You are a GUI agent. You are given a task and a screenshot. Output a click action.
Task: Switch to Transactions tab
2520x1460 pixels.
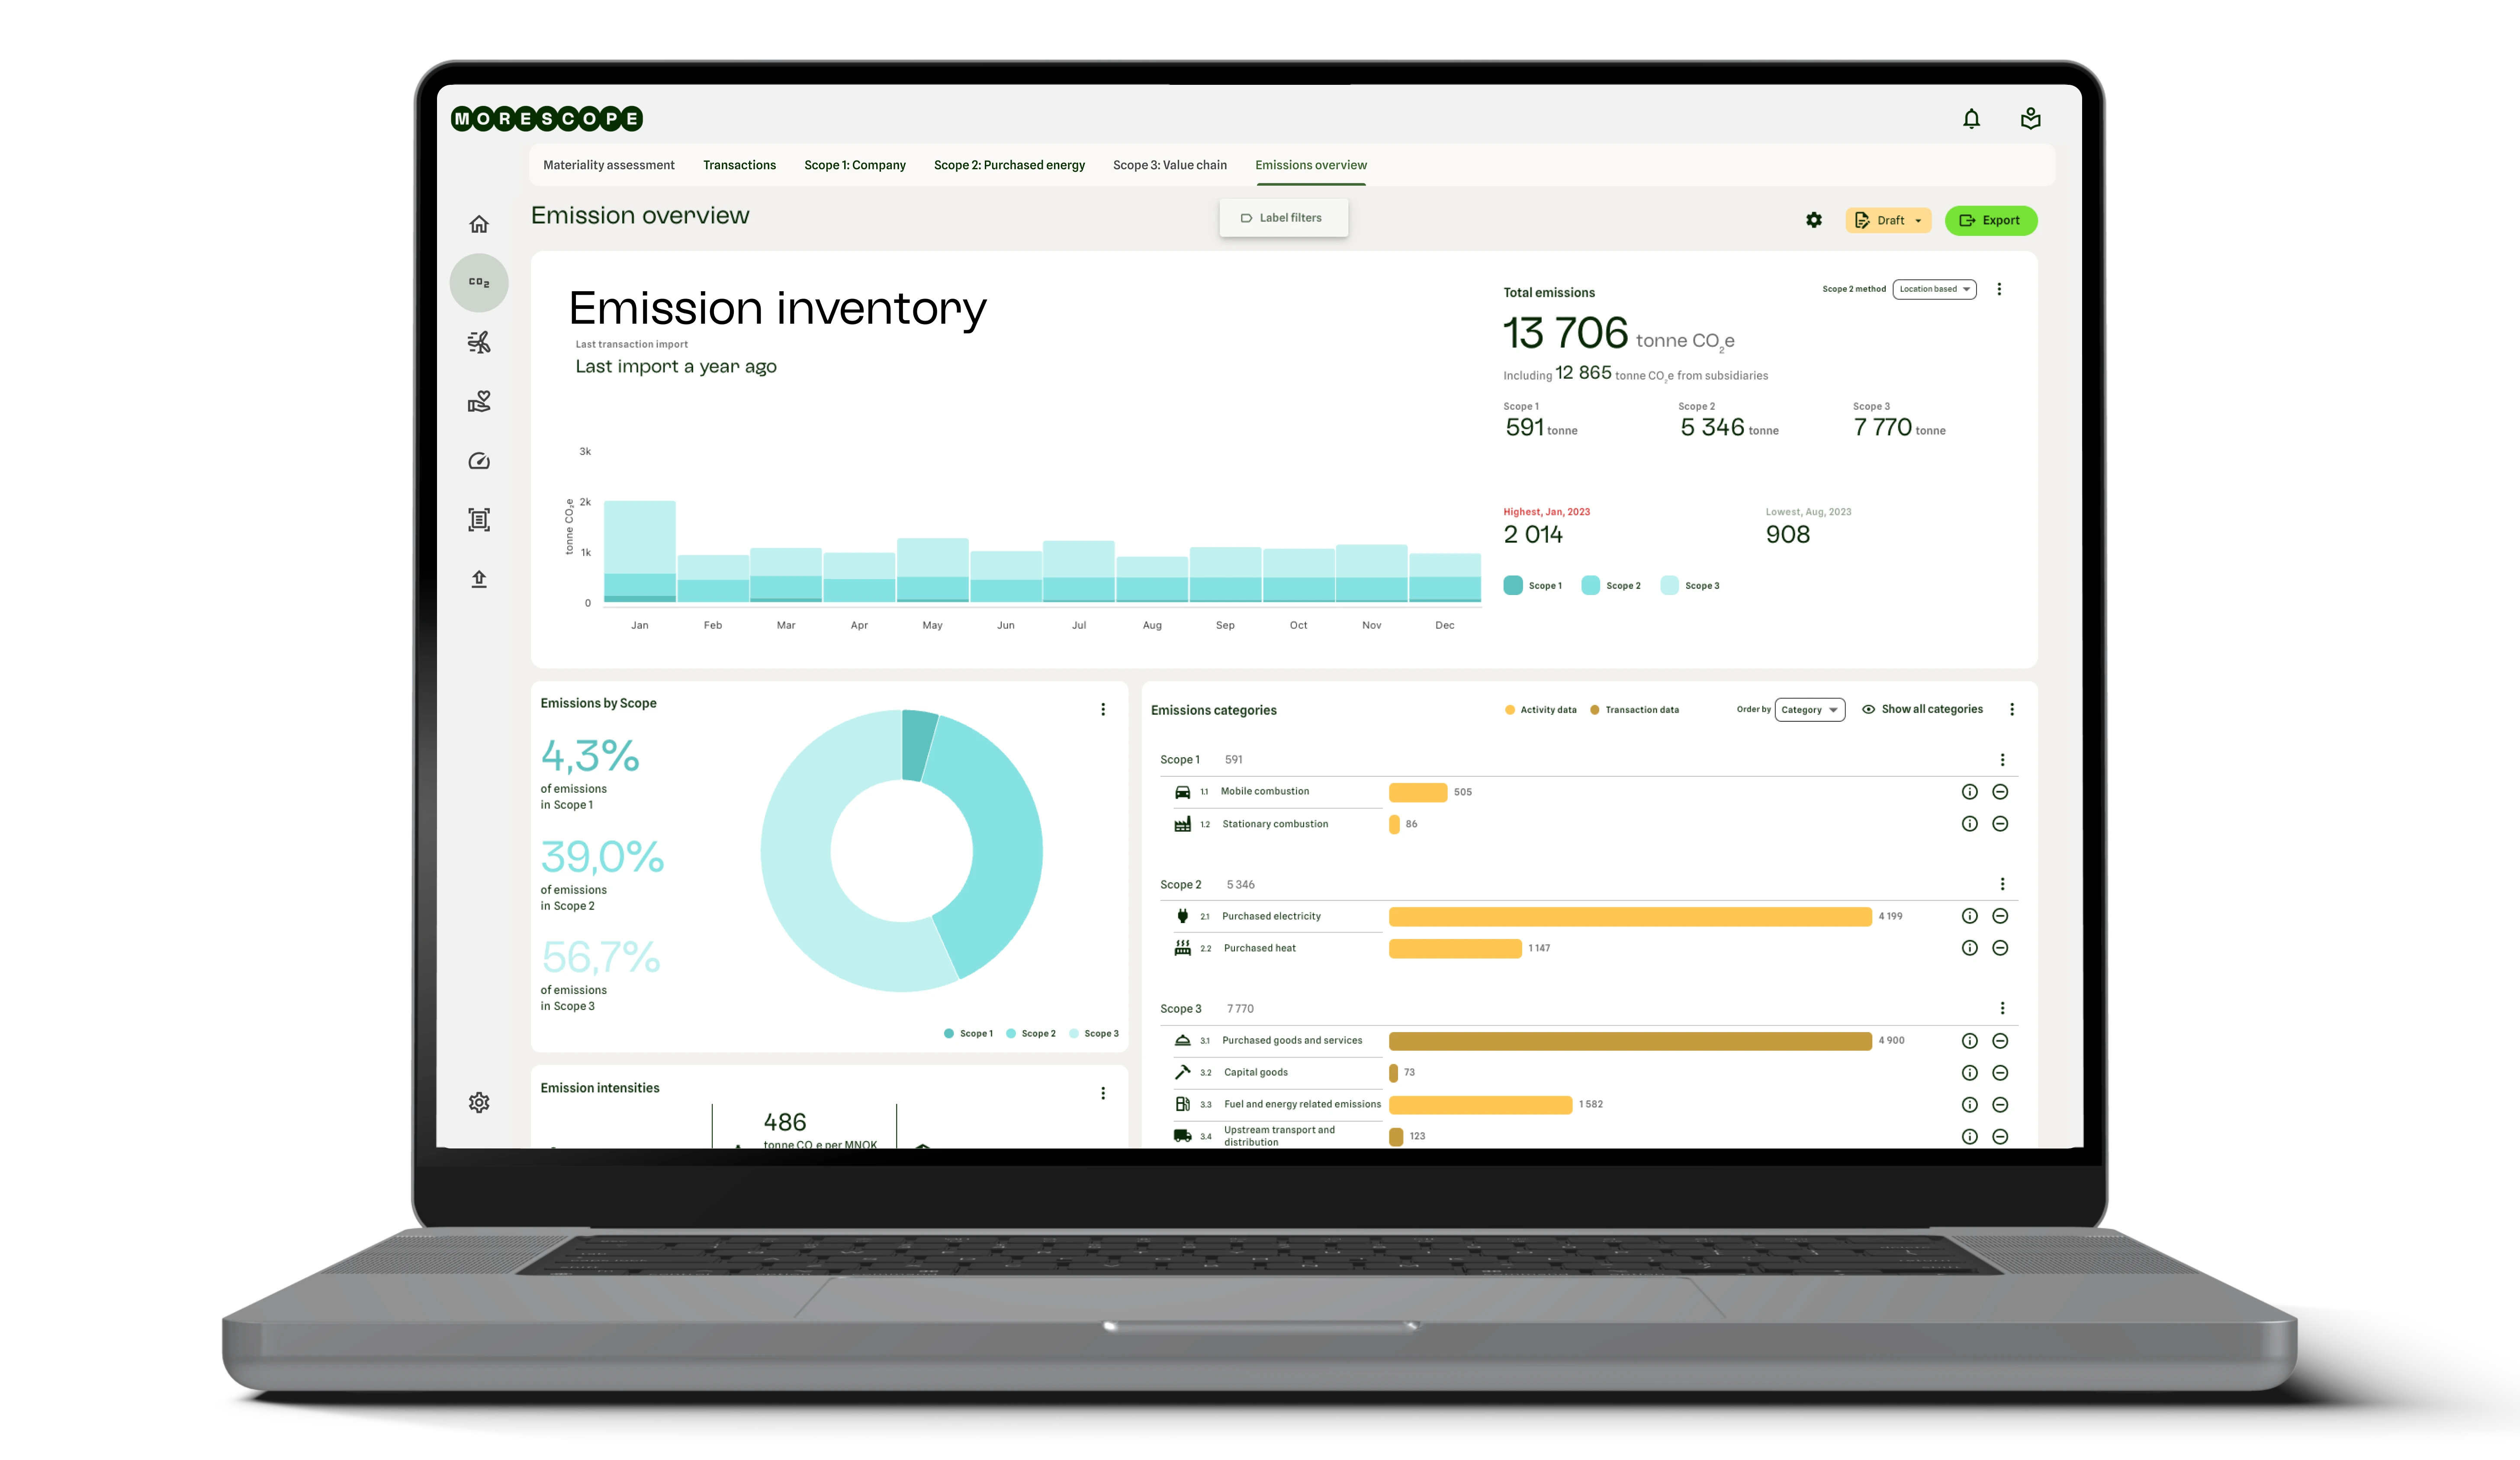coord(739,165)
